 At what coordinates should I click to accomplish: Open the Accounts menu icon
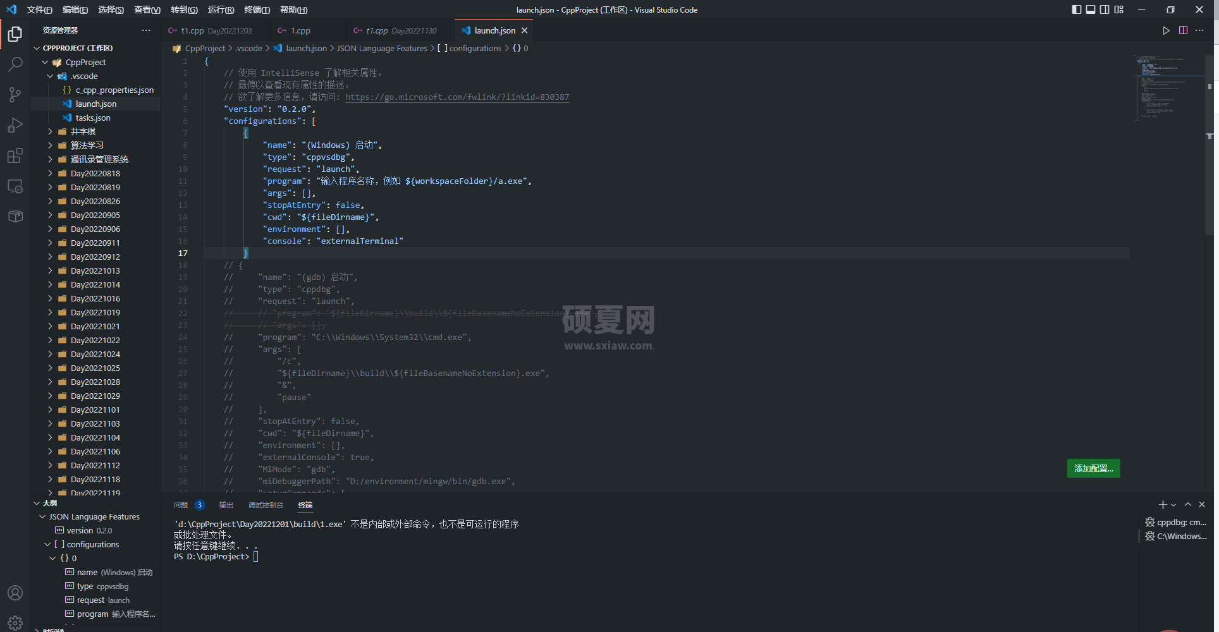point(15,593)
